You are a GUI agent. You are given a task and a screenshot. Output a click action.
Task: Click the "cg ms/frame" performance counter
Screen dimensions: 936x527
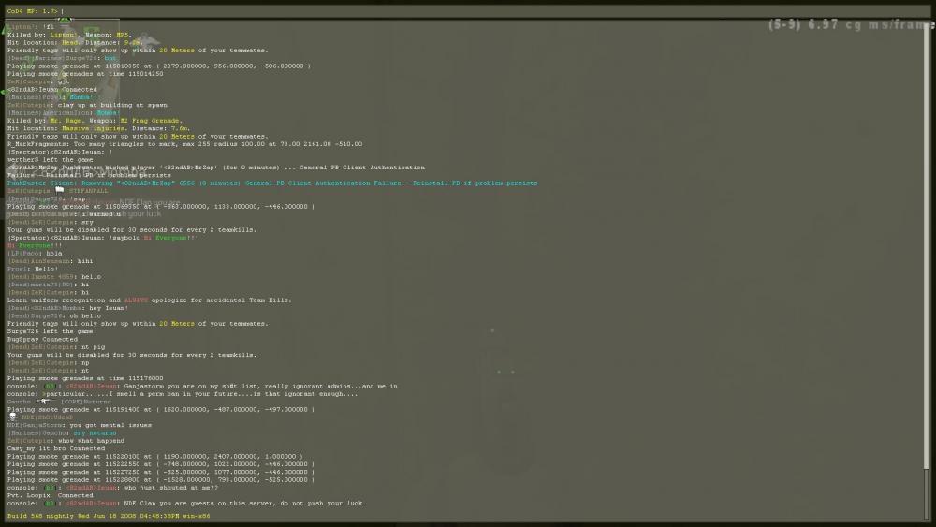852,24
